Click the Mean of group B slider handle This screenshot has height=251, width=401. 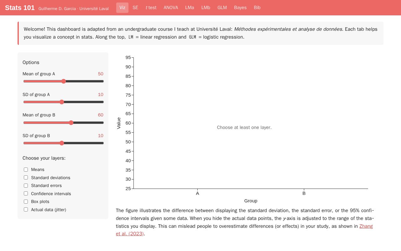71,123
